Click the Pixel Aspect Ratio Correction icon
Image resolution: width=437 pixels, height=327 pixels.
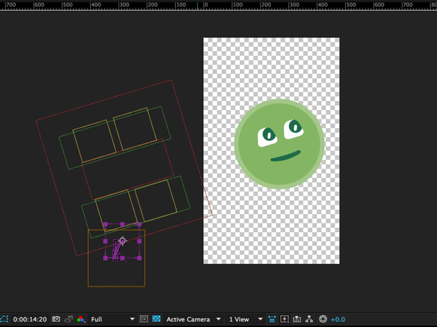point(271,319)
